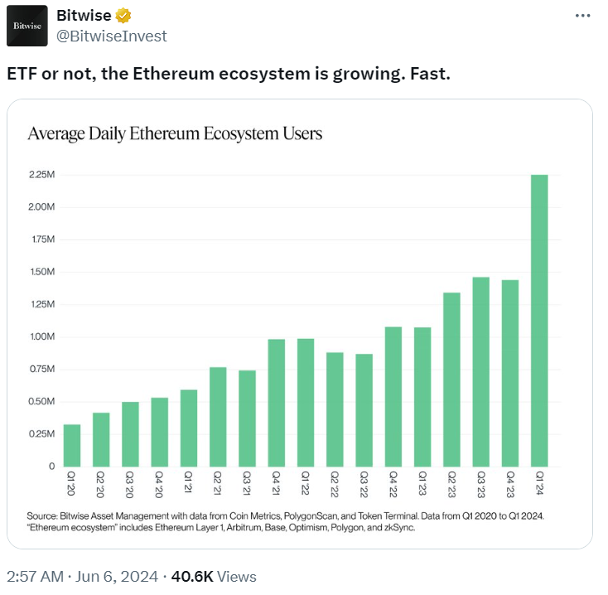Open the three-dot more options menu

click(582, 17)
